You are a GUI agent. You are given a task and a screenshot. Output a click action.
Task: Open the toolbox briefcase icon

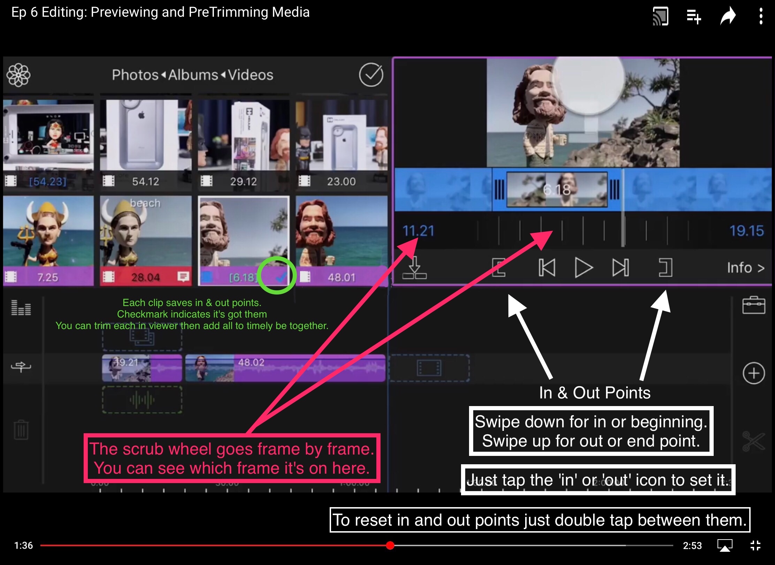click(753, 305)
